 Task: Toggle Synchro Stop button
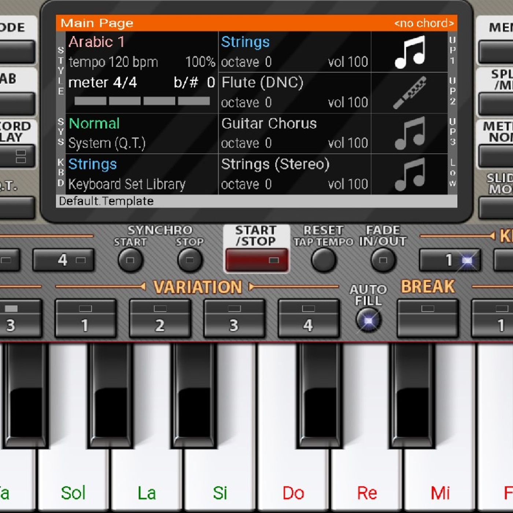[x=190, y=260]
